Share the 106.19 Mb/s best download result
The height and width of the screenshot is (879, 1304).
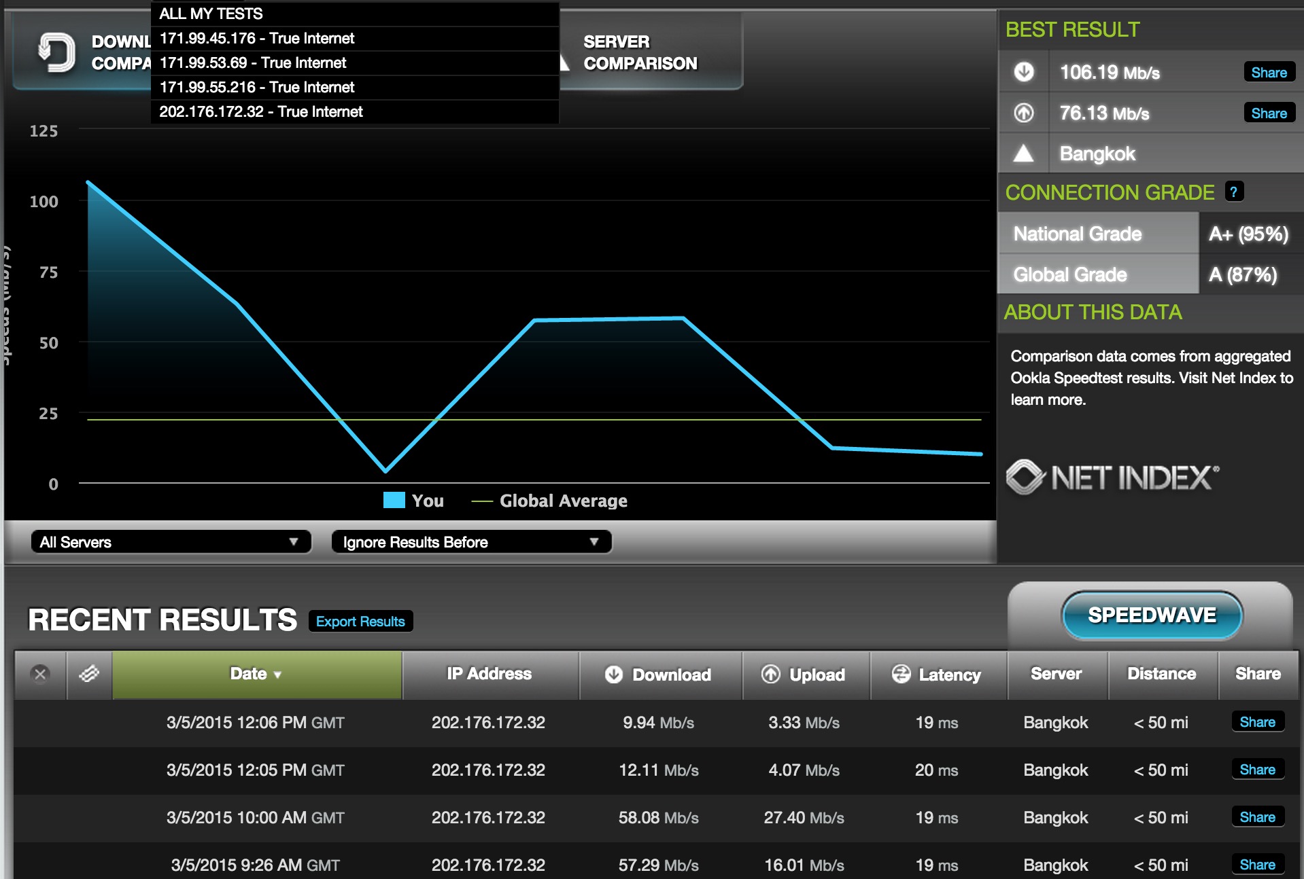[x=1269, y=73]
